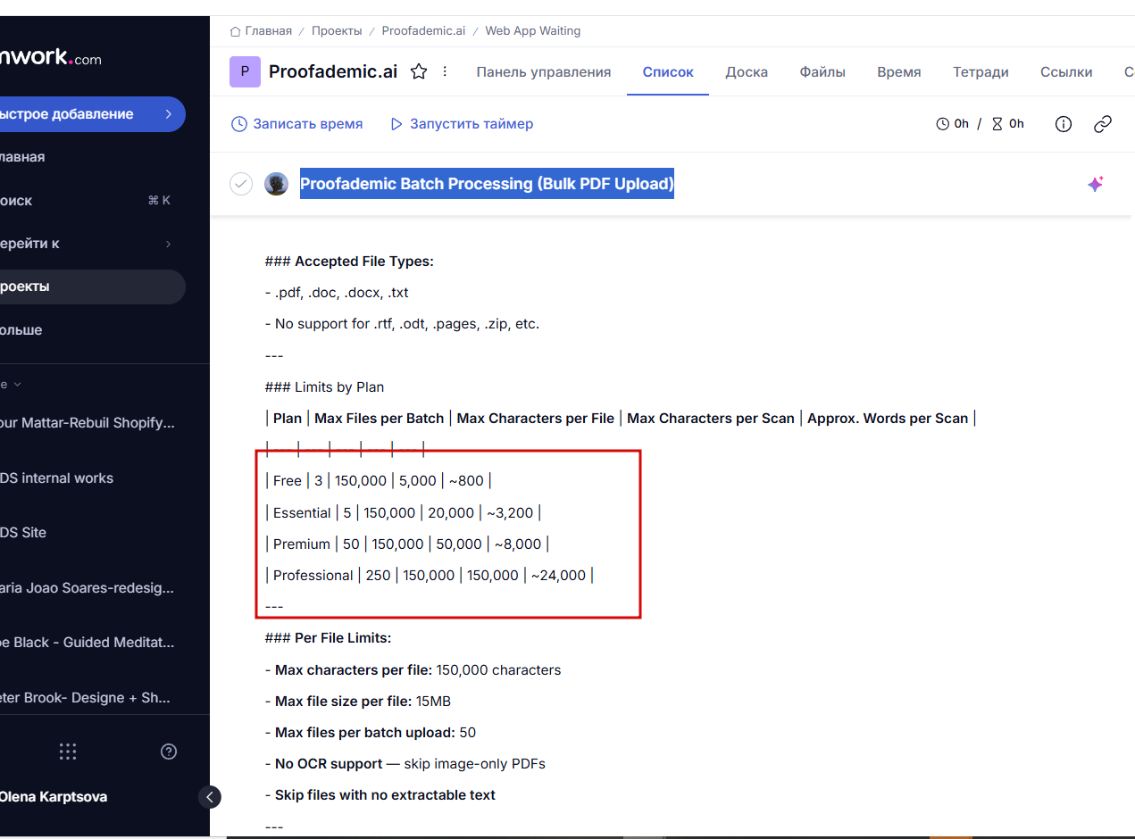Image resolution: width=1135 pixels, height=839 pixels.
Task: Click the Premium plan limits row
Action: (407, 544)
